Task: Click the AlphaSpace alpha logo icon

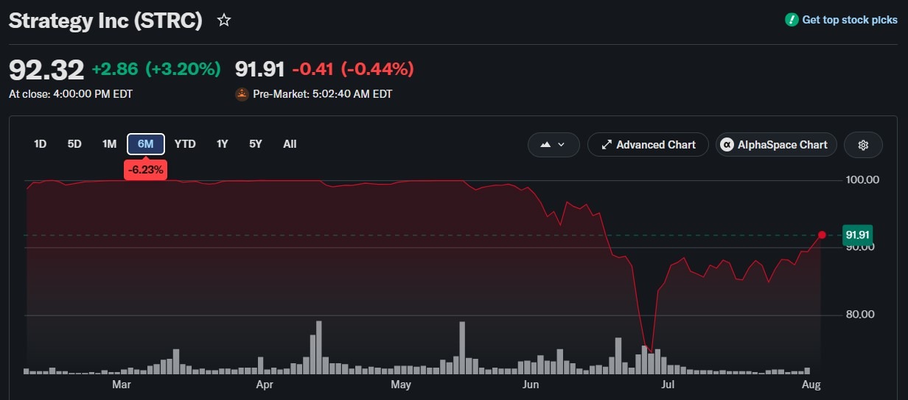Action: pyautogui.click(x=728, y=145)
